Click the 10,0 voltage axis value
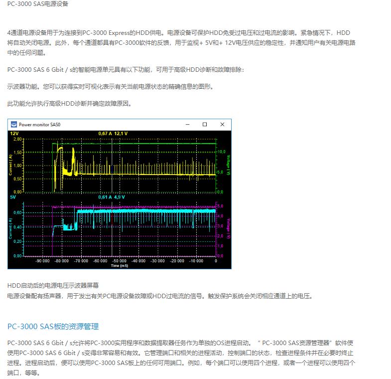391x379 pixels. click(222, 152)
